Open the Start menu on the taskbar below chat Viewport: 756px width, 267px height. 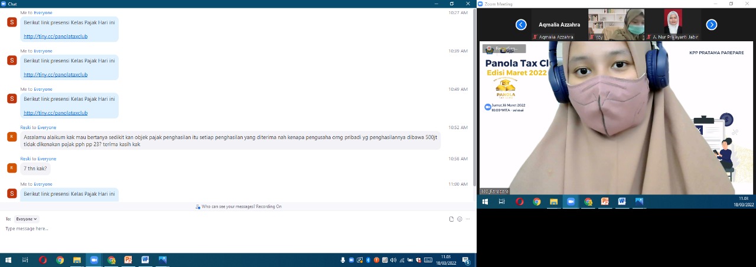tap(8, 260)
